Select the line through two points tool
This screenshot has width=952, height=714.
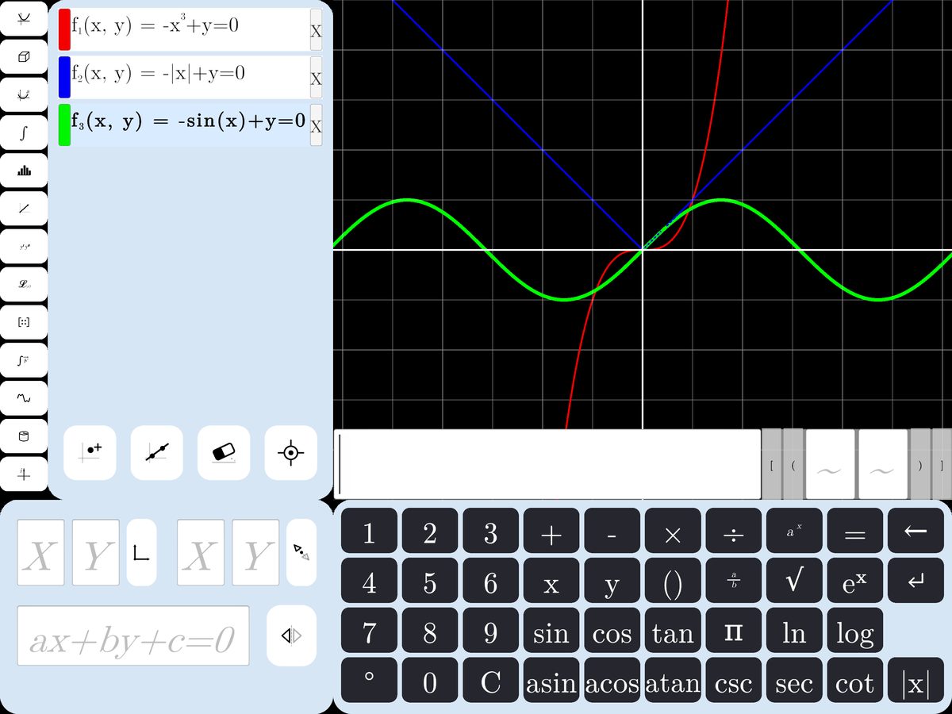(x=156, y=453)
